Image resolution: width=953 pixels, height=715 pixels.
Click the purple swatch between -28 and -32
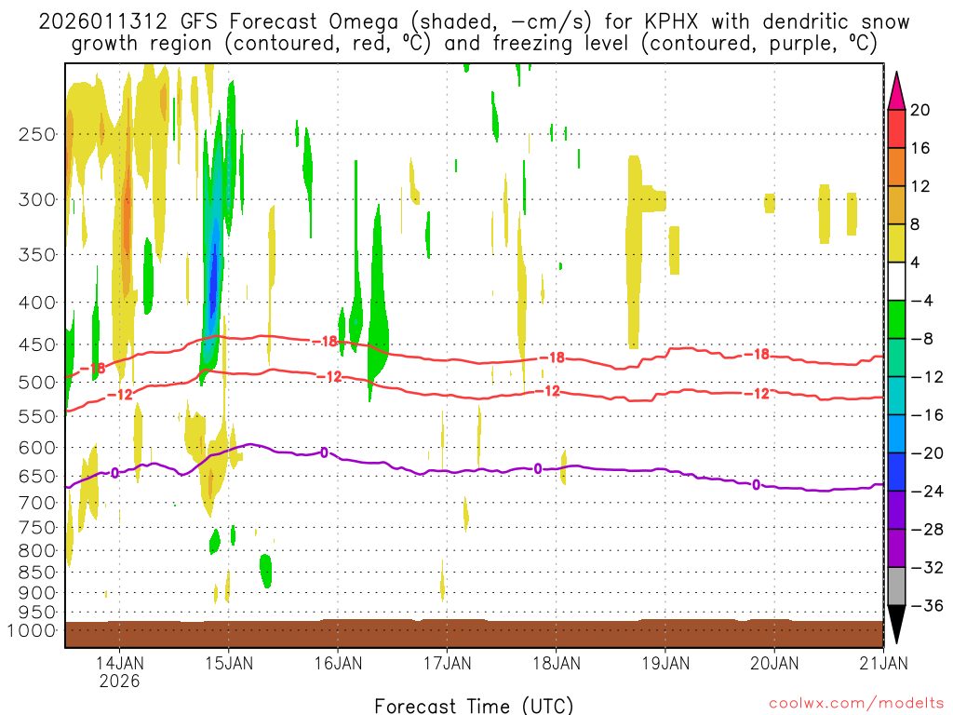tap(896, 548)
